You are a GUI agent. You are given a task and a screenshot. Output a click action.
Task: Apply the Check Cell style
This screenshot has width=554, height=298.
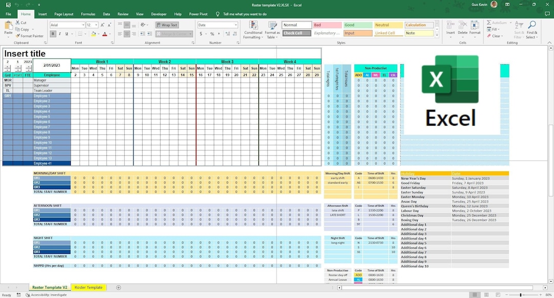point(297,33)
